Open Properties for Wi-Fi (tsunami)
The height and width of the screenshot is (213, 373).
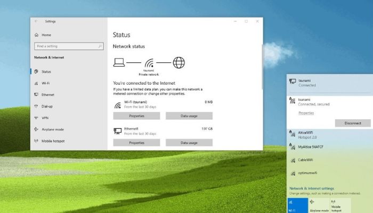[x=136, y=116]
